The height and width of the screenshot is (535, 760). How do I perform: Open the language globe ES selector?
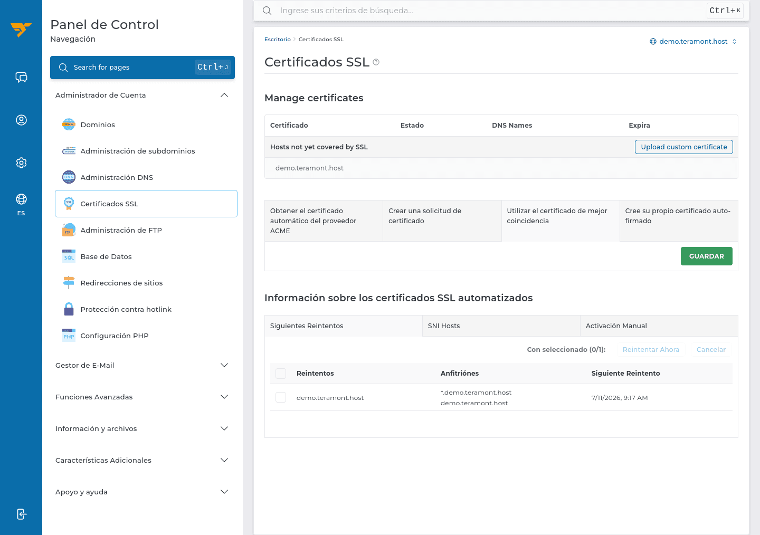pyautogui.click(x=21, y=205)
